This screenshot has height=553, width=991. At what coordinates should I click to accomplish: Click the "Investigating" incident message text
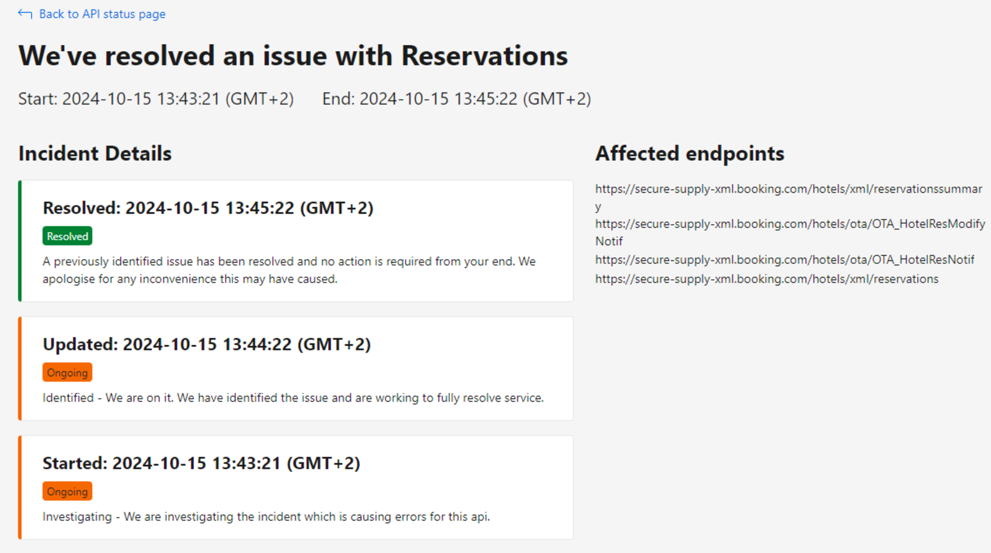266,517
